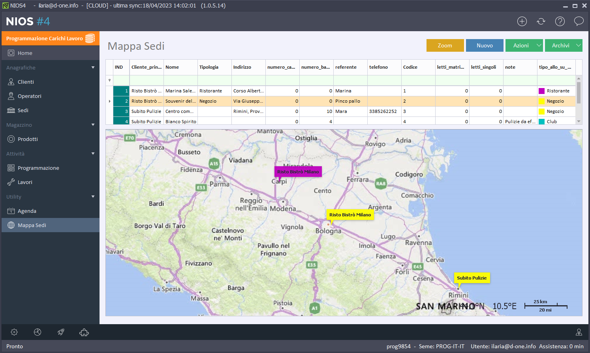Click the settings gear icon at bottom
The width and height of the screenshot is (590, 353).
14,332
